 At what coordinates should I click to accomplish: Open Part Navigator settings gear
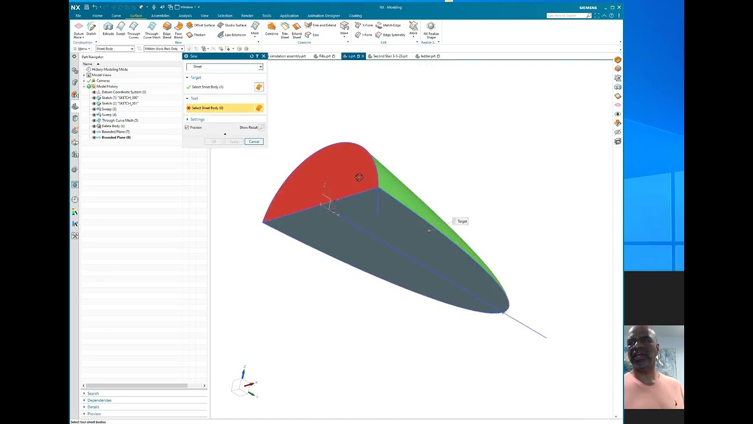tap(74, 57)
